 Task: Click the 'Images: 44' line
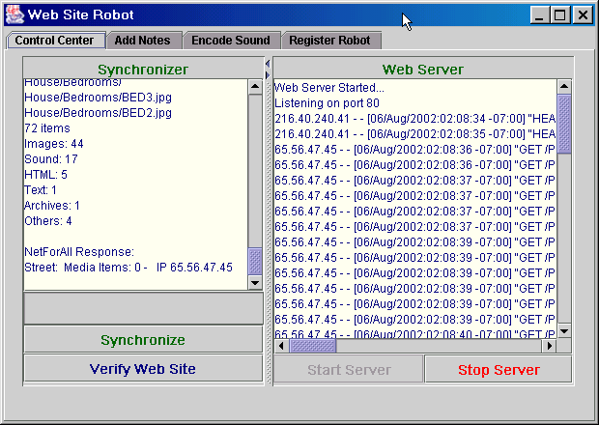pos(53,144)
